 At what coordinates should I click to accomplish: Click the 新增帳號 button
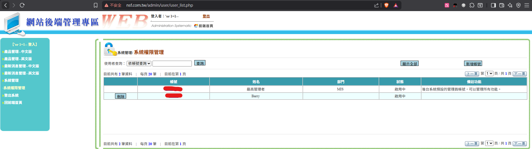(x=473, y=63)
